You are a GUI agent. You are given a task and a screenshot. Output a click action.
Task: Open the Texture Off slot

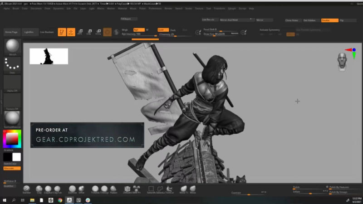click(12, 102)
